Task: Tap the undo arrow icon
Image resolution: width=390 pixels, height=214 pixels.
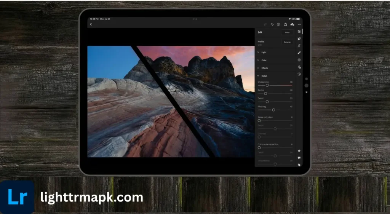Action: [x=272, y=24]
